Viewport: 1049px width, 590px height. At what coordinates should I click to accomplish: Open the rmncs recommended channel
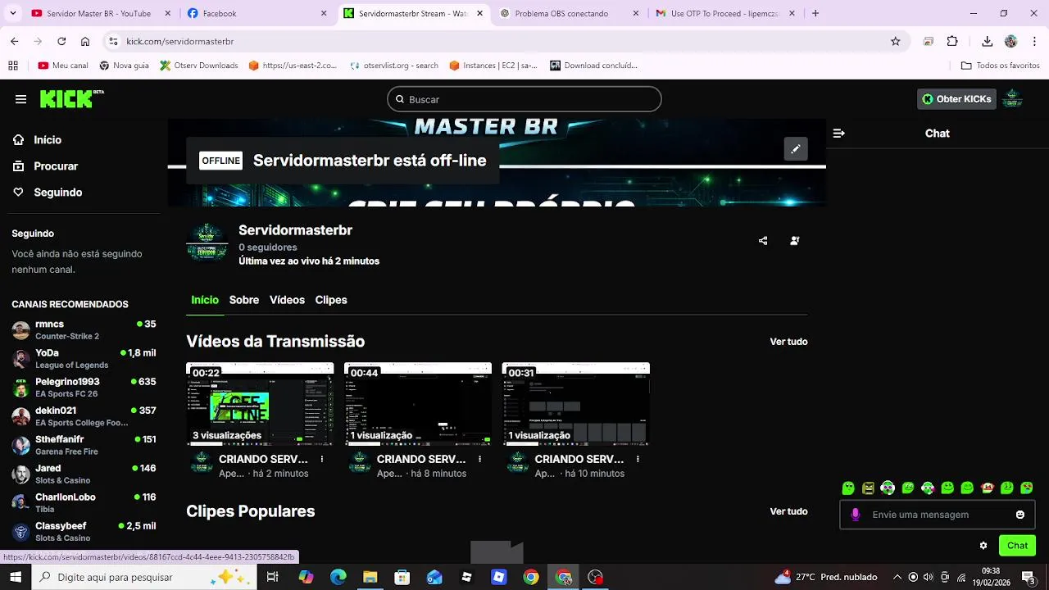click(84, 330)
